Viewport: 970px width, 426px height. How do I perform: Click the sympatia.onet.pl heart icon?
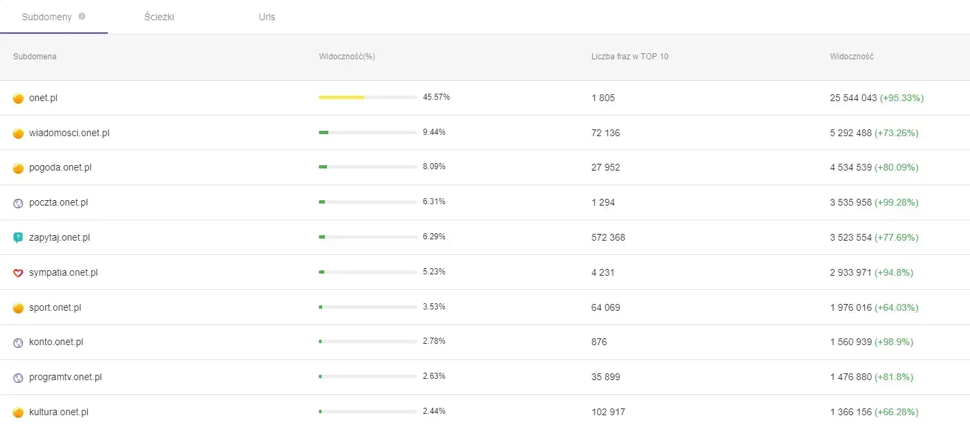[x=18, y=273]
